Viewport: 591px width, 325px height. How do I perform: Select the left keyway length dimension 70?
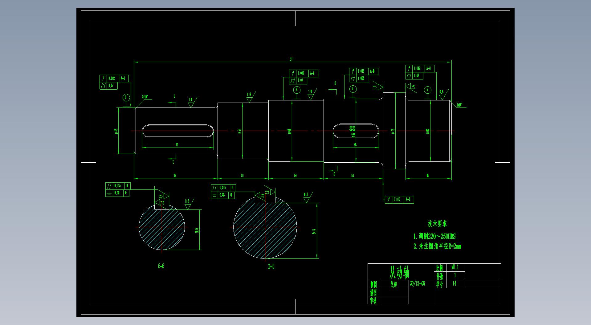pyautogui.click(x=177, y=145)
